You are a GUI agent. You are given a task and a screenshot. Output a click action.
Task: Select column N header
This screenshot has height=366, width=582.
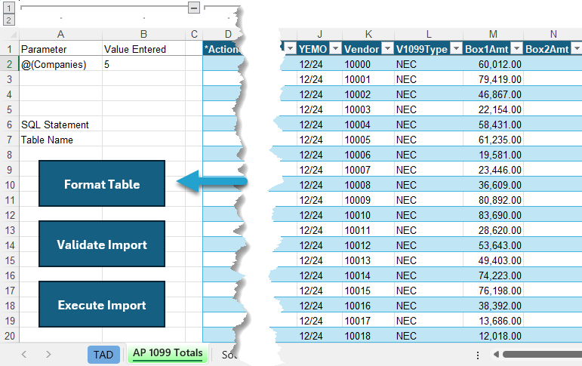pyautogui.click(x=553, y=34)
